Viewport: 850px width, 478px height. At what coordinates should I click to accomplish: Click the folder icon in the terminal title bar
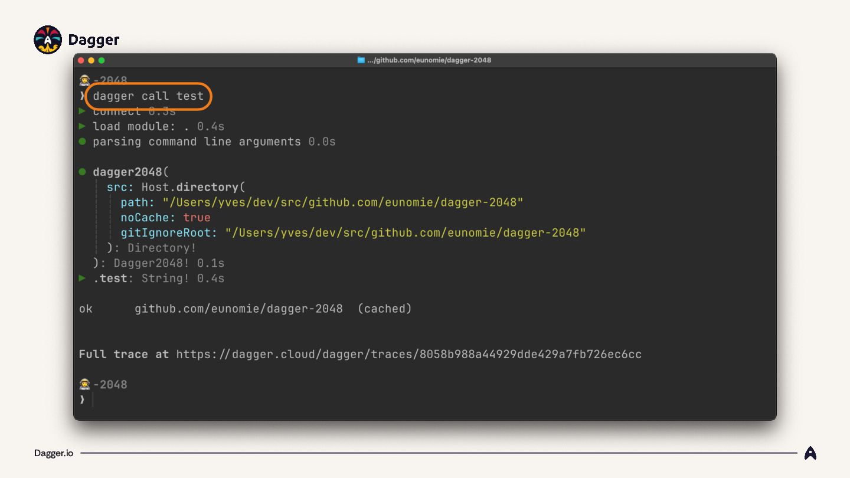pyautogui.click(x=361, y=60)
